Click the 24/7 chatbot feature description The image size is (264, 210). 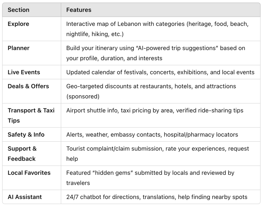click(x=156, y=197)
